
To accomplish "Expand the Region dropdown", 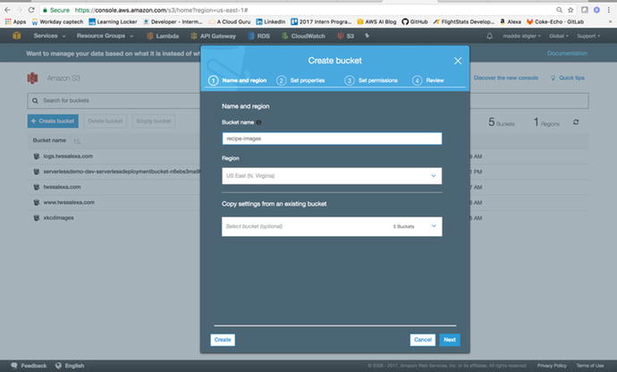I will click(x=332, y=177).
